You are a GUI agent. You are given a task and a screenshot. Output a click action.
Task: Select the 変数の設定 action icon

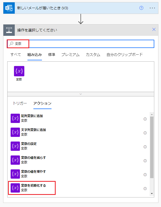point(15,147)
